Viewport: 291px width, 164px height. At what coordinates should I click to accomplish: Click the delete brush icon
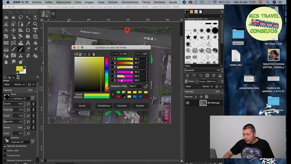click(x=207, y=76)
